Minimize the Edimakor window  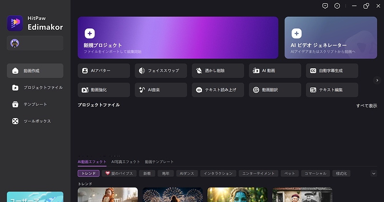tap(354, 6)
